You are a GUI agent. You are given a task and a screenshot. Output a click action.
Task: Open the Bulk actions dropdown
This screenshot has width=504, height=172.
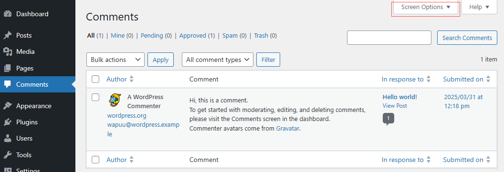(x=115, y=60)
